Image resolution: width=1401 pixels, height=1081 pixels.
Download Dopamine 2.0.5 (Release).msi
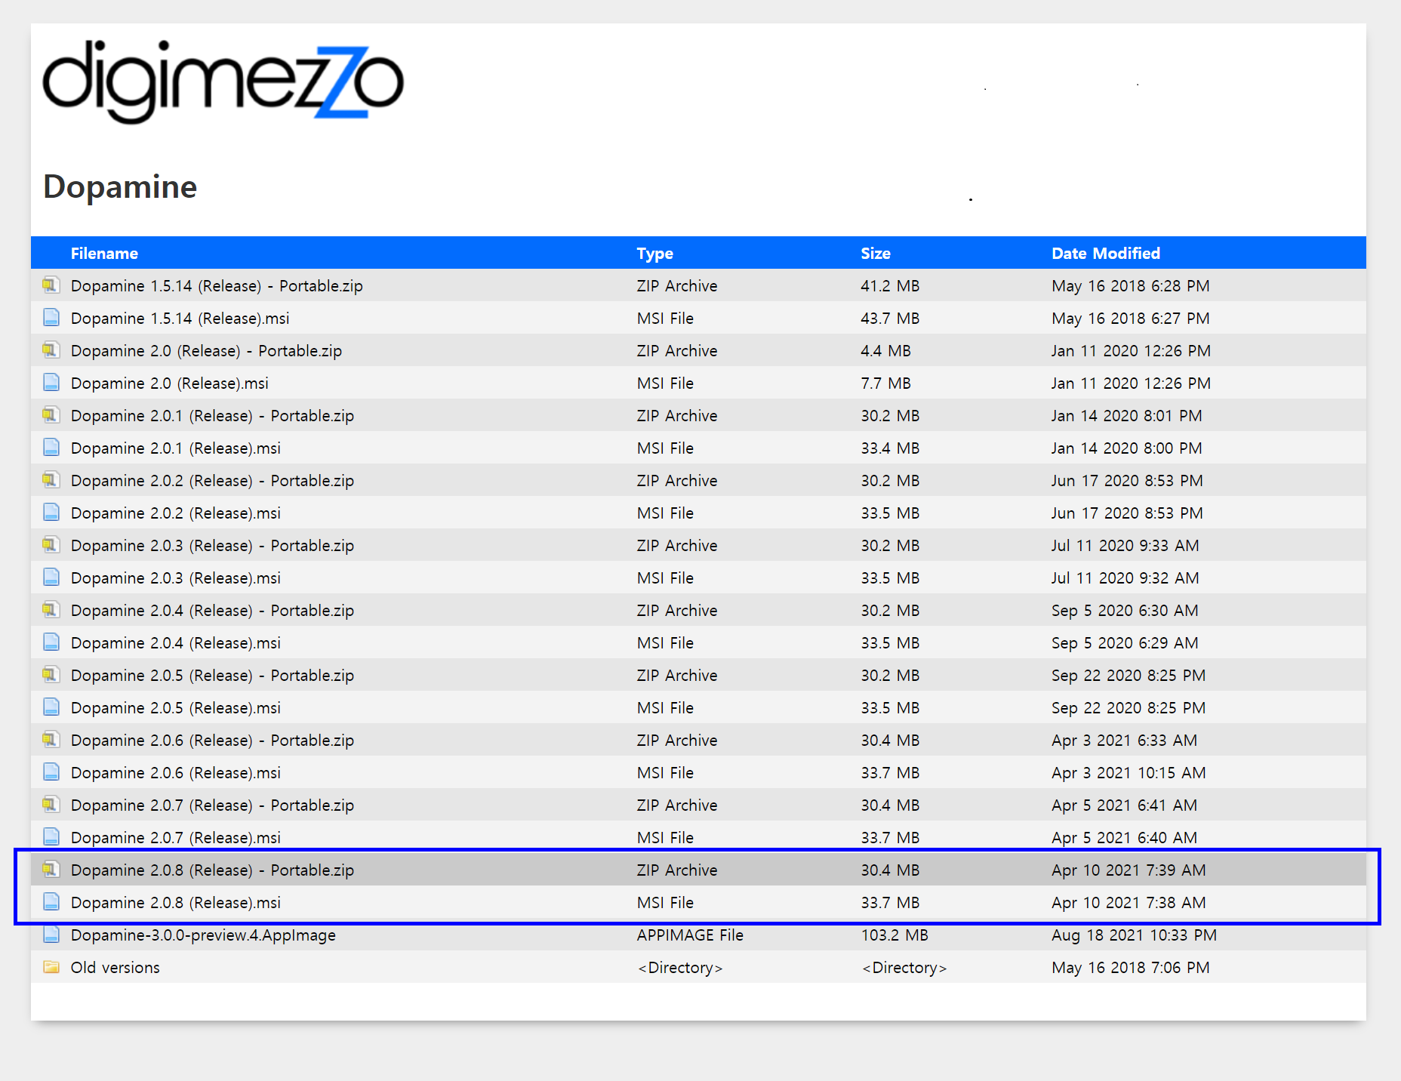click(175, 708)
